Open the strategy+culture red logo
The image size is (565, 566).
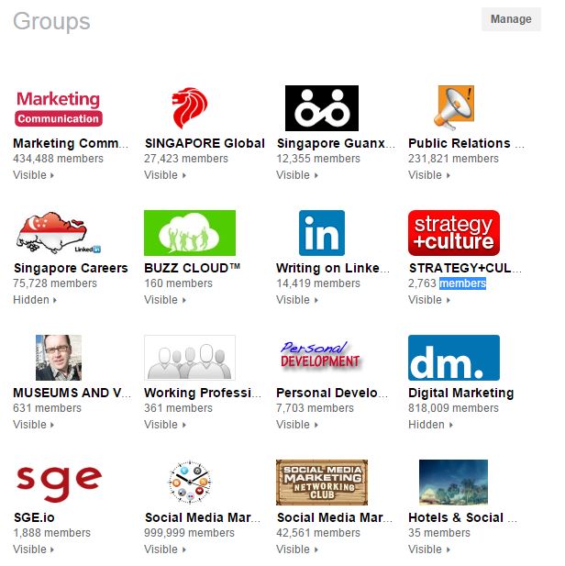[x=454, y=233]
